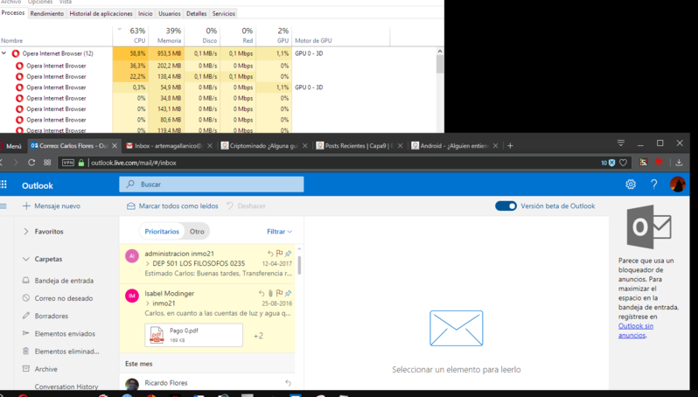Switch to Detalles tab in Task Manager
Screen dimensions: 698x397
196,13
